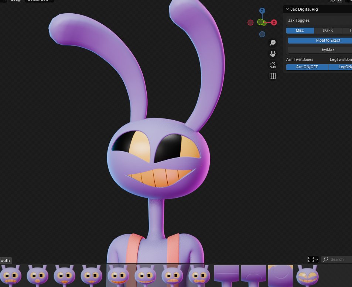Snap view to the red X axis
The height and width of the screenshot is (287, 352).
(274, 23)
